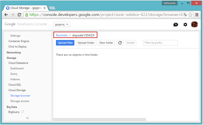This screenshot has width=203, height=125.
Task: Create a New folder
Action: 106,43
